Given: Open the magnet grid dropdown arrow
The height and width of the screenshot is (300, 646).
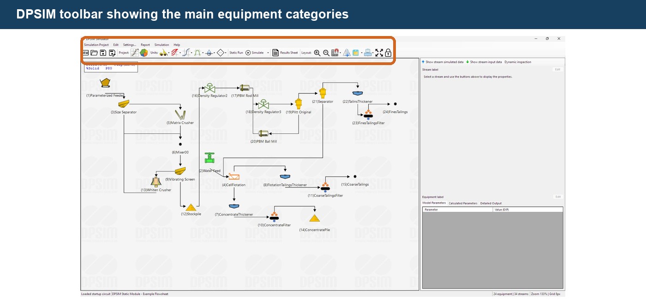Looking at the screenshot, I should pos(341,53).
